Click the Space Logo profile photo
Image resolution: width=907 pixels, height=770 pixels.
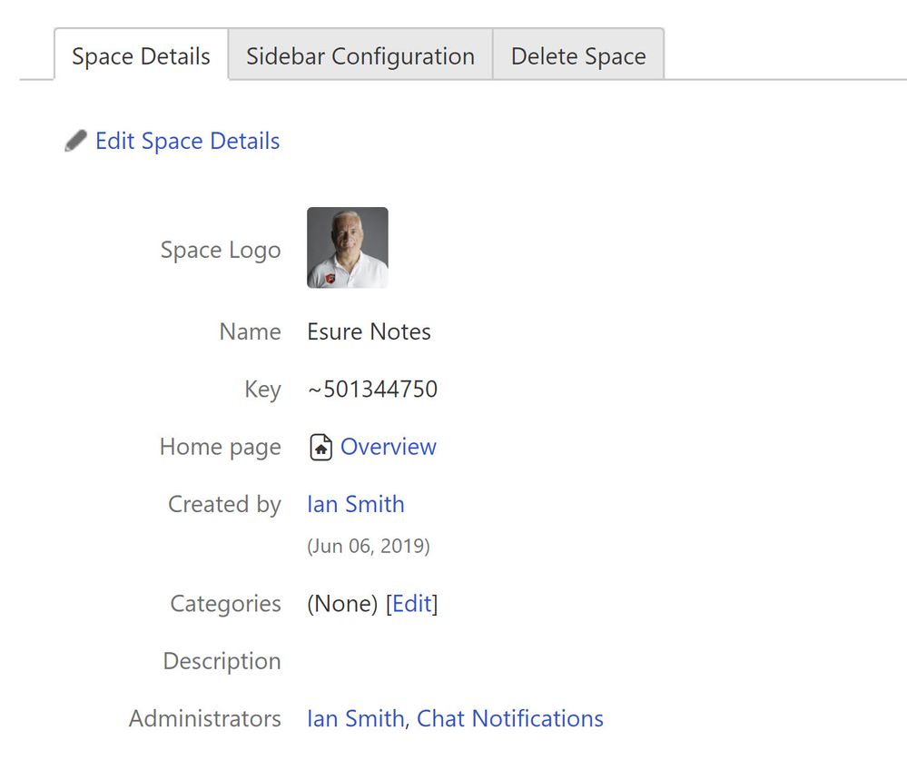point(348,248)
